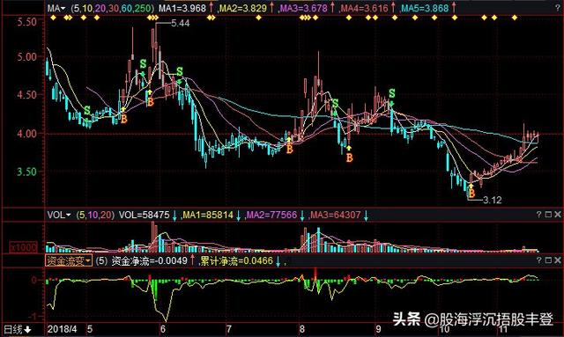Open the 日线 period selector
564x337 pixels.
[x=18, y=329]
